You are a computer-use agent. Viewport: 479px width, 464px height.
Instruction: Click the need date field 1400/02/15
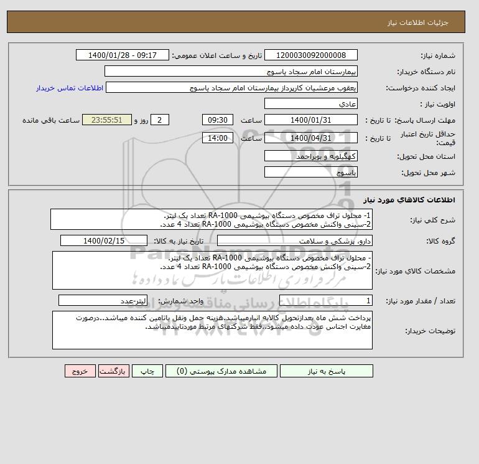coord(104,240)
